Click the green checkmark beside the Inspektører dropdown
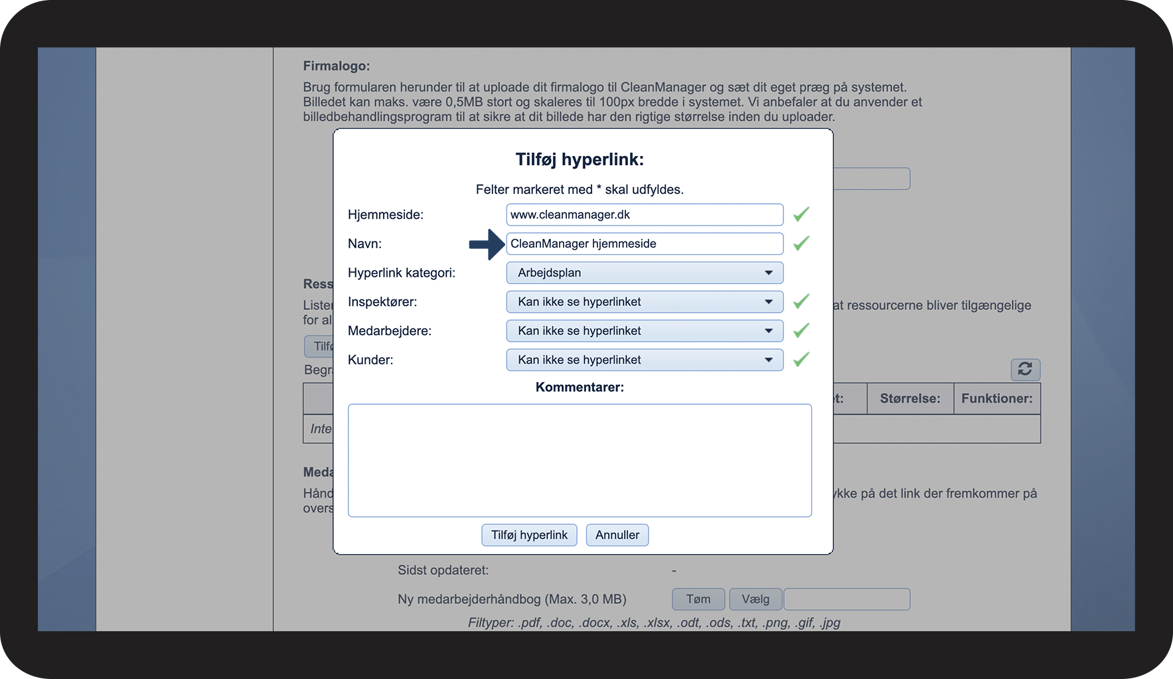This screenshot has width=1173, height=679. [801, 301]
